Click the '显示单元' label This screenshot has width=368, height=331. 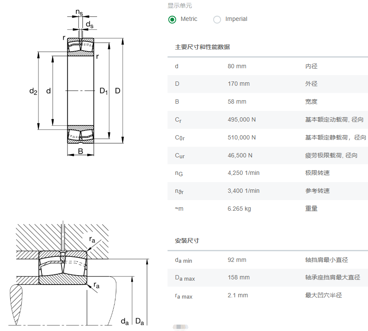[180, 6]
